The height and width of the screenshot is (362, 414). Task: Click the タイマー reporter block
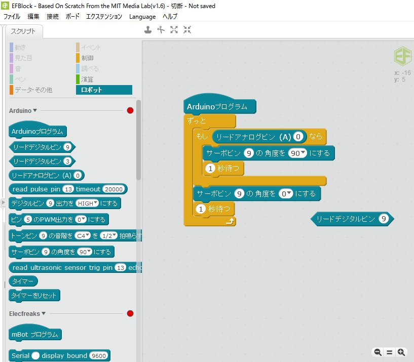point(23,281)
